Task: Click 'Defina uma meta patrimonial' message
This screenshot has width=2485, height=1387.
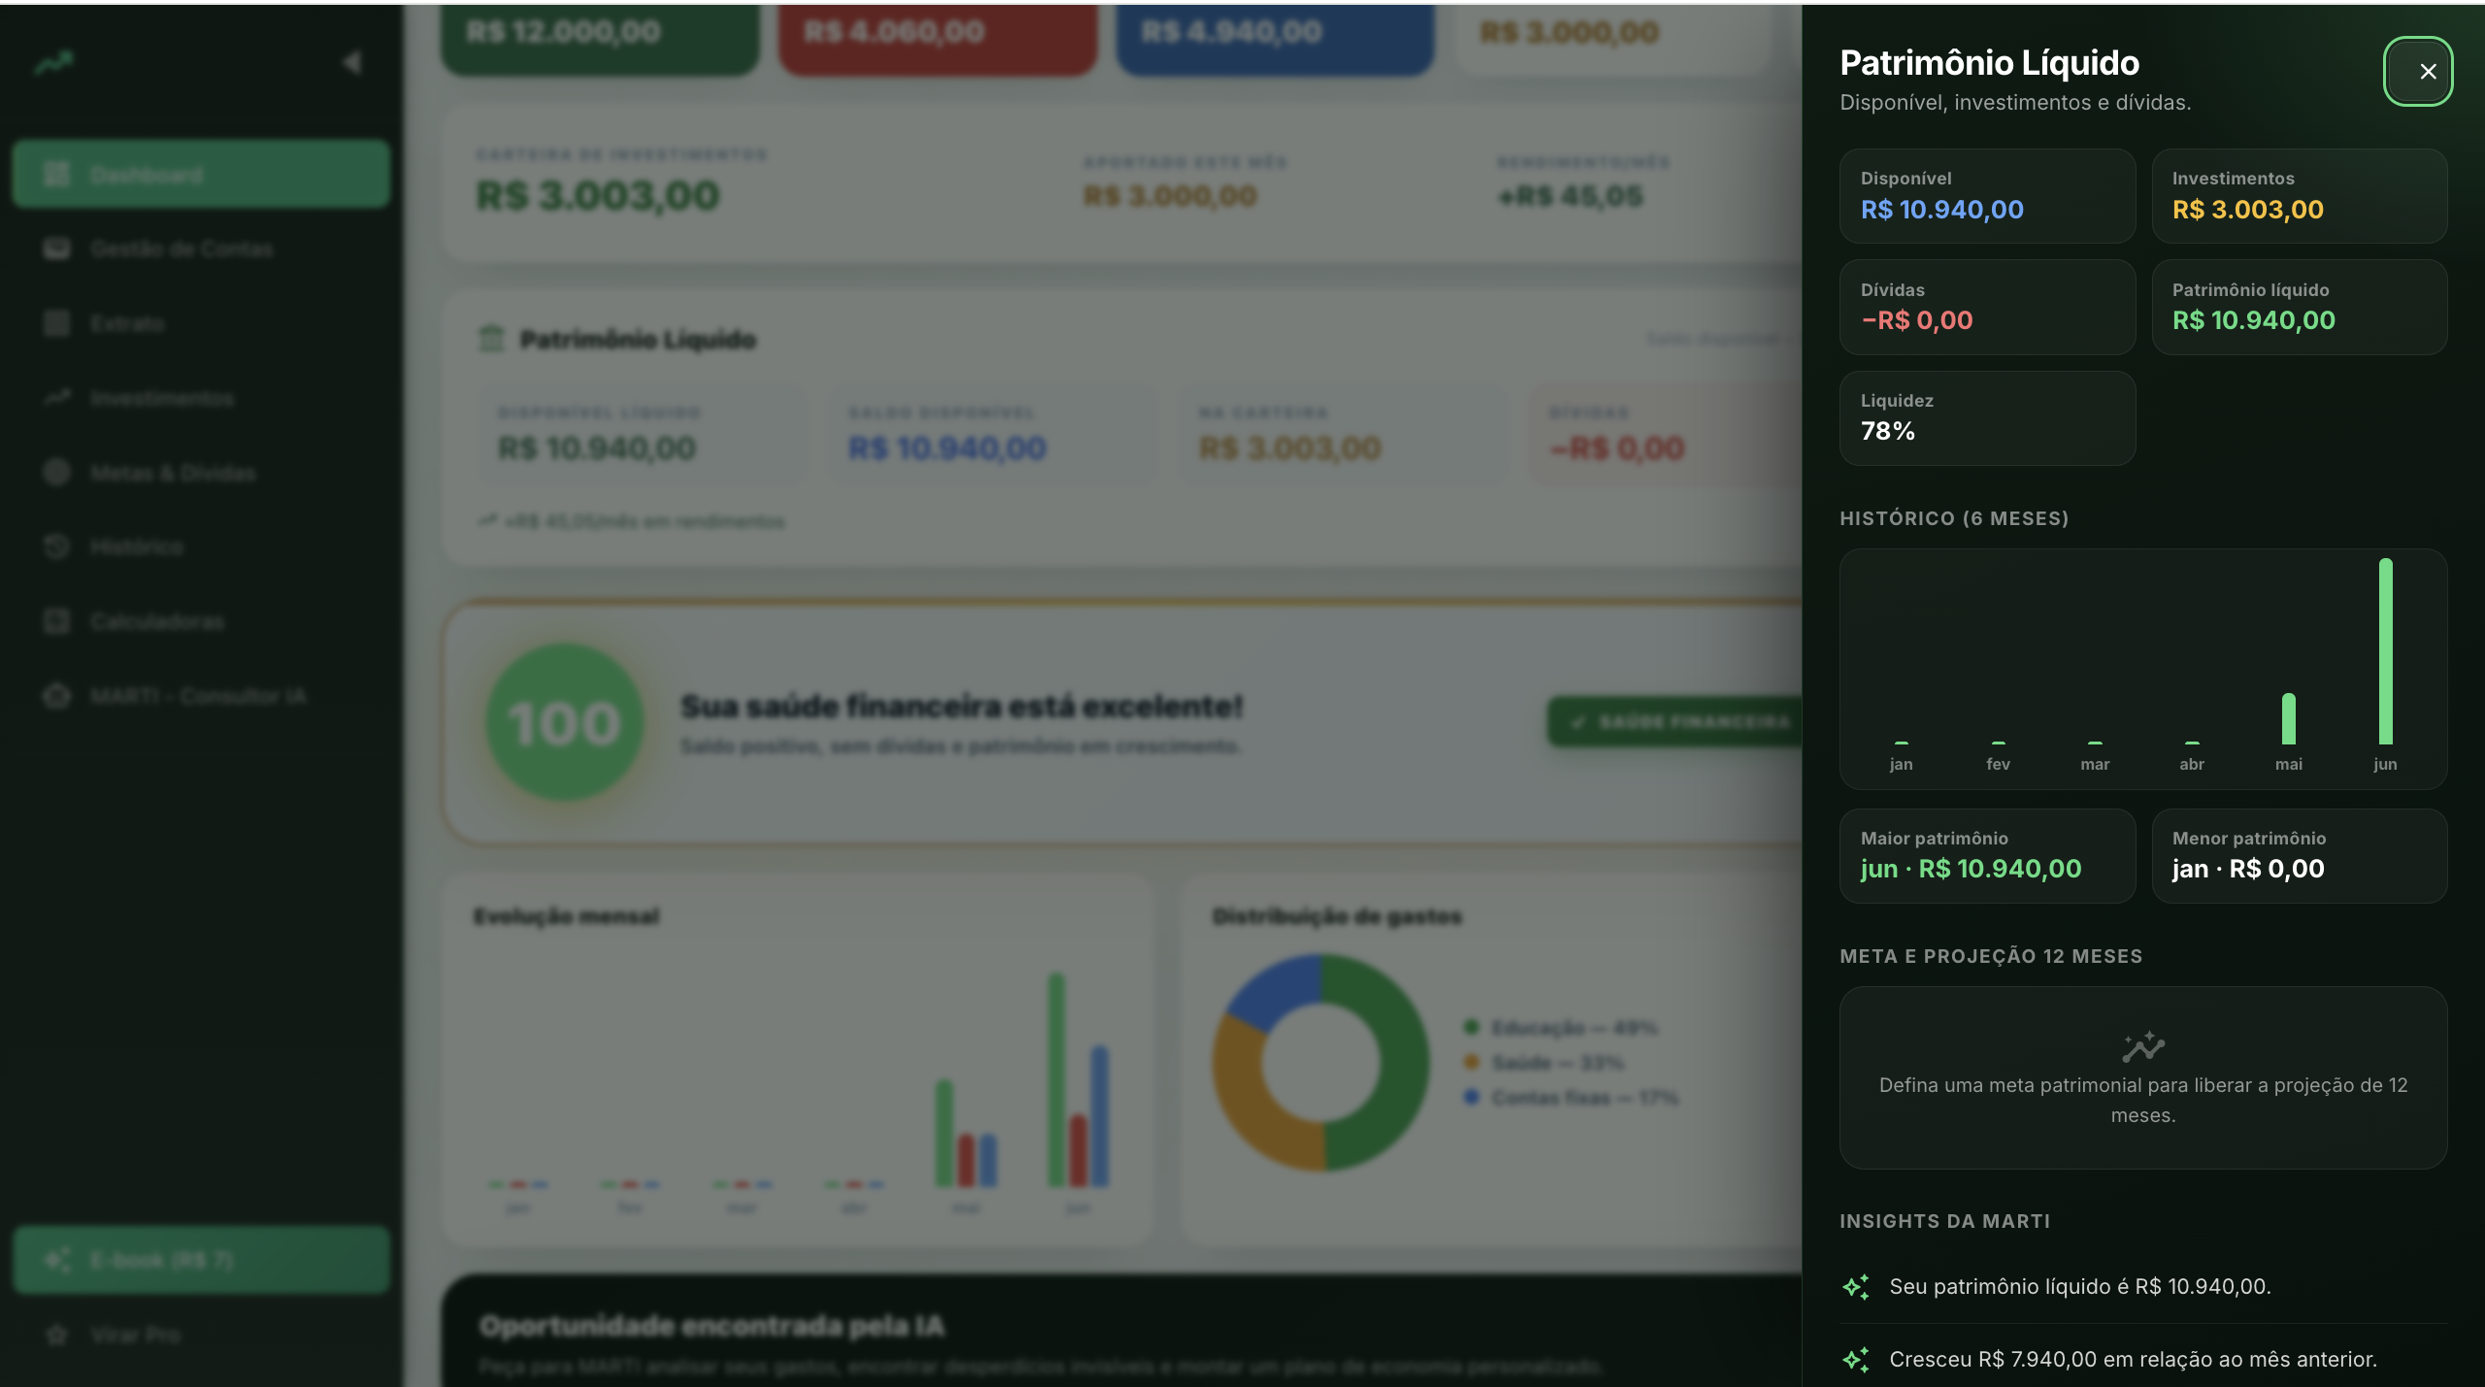Action: point(2143,1100)
